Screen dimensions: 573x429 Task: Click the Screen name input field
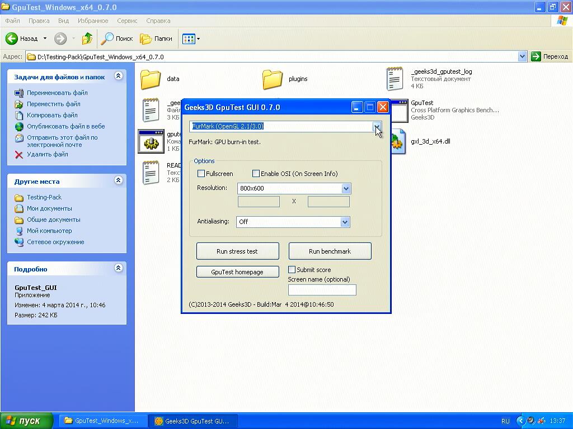click(x=322, y=290)
